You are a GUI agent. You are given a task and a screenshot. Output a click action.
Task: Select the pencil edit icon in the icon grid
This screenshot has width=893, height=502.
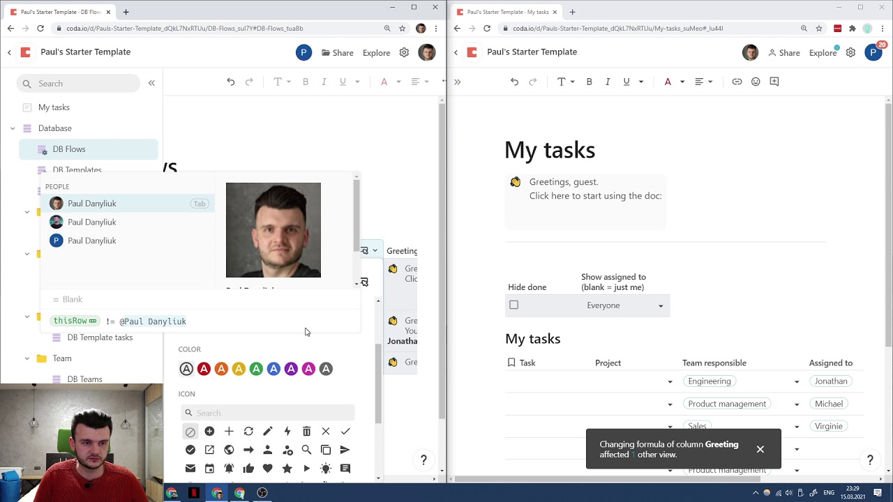268,432
